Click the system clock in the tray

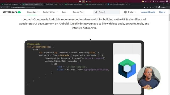[x=162, y=1]
